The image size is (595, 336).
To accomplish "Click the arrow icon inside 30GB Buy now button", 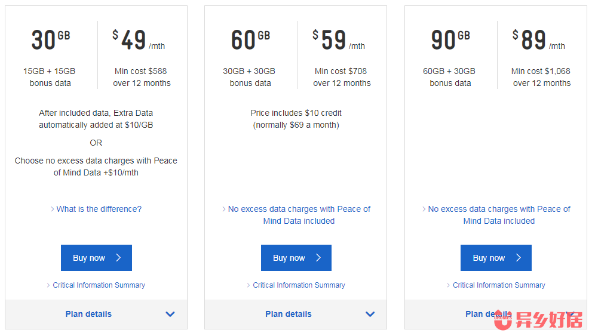I will click(x=118, y=258).
